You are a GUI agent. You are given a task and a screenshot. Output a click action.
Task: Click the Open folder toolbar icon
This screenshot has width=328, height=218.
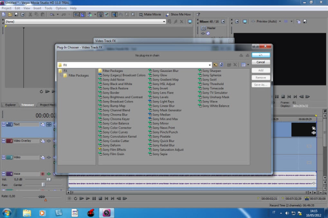point(10,15)
